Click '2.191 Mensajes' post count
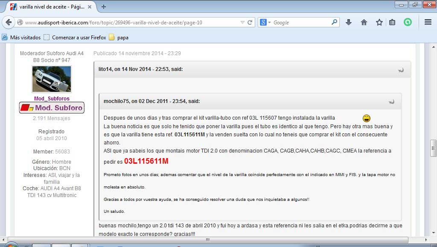Screen dimensions: 437x247 52,118
